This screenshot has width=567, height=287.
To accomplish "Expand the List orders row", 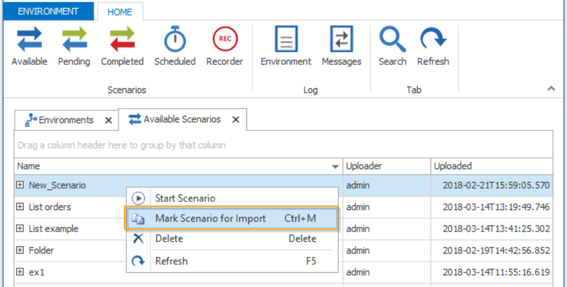I will [x=20, y=207].
